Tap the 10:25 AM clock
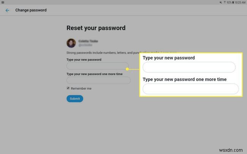 point(239,2)
